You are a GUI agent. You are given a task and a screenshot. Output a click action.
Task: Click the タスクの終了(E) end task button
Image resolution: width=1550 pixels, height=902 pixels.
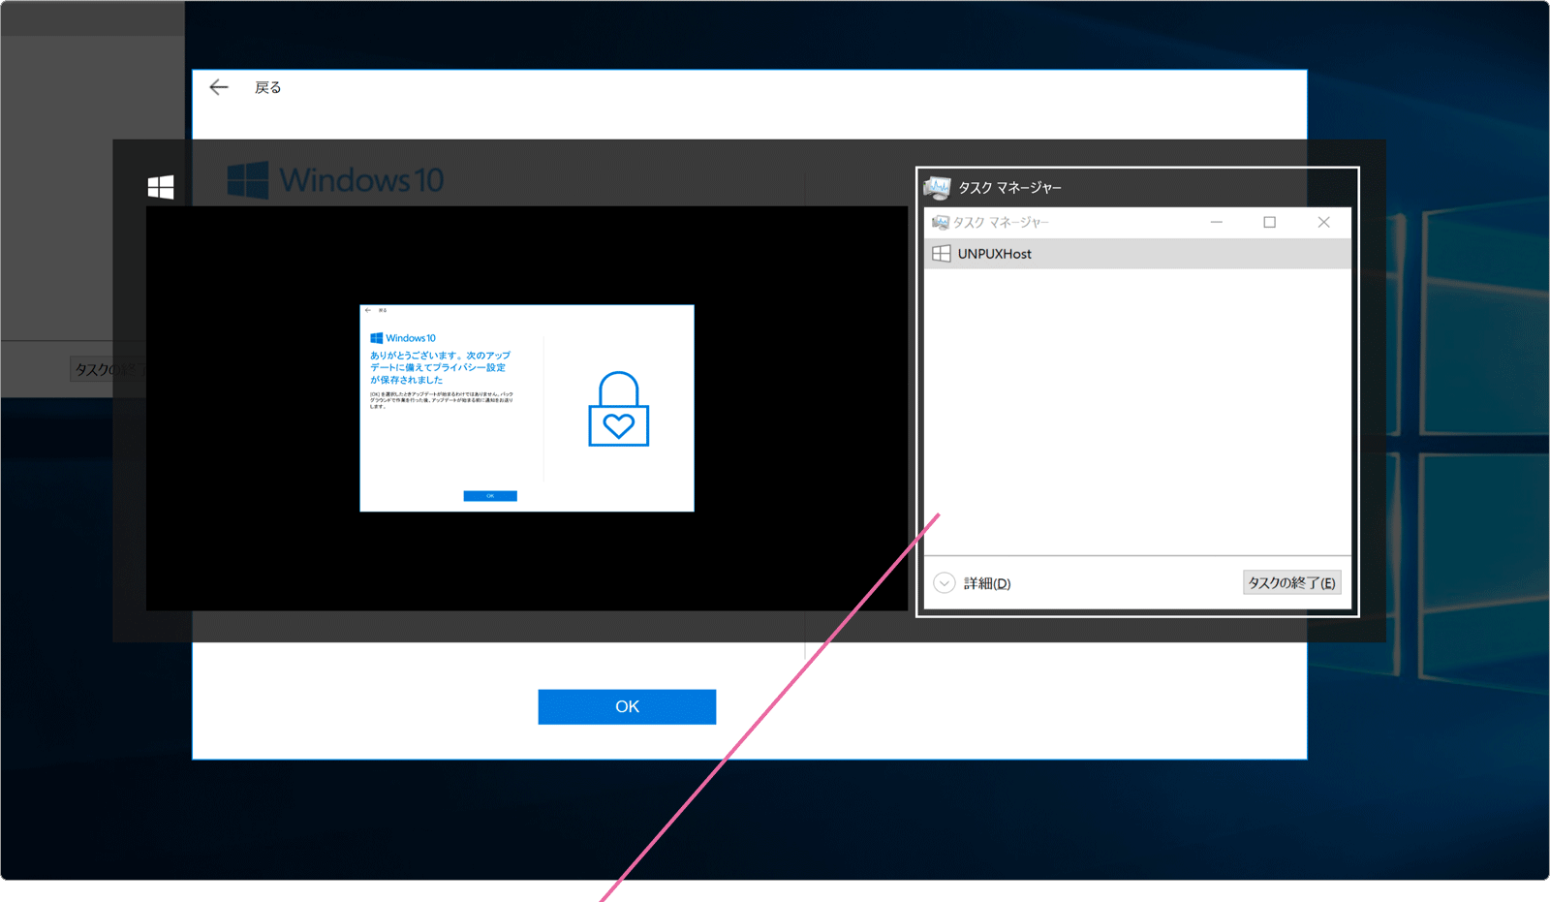(x=1291, y=582)
